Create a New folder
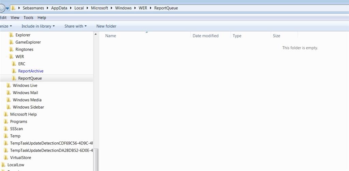Screen dimensions: 349x171 (x=106, y=26)
